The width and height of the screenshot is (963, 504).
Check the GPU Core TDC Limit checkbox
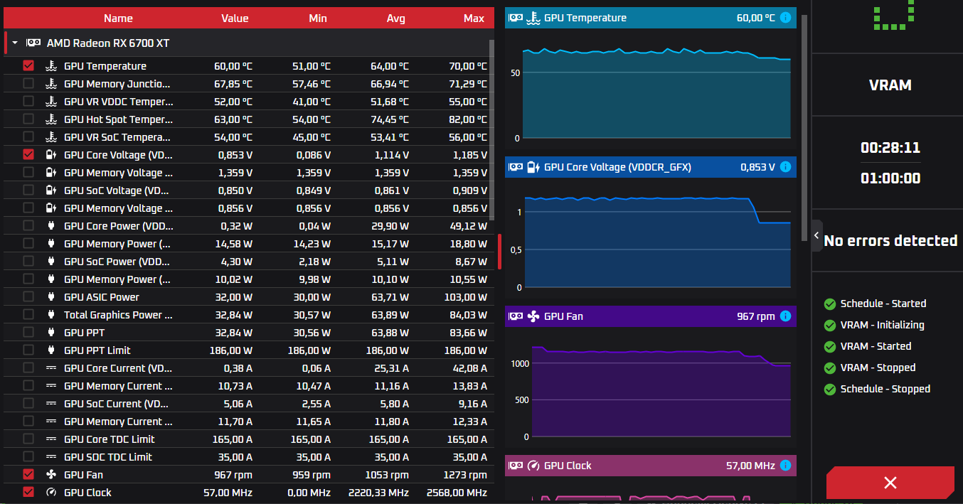click(28, 439)
